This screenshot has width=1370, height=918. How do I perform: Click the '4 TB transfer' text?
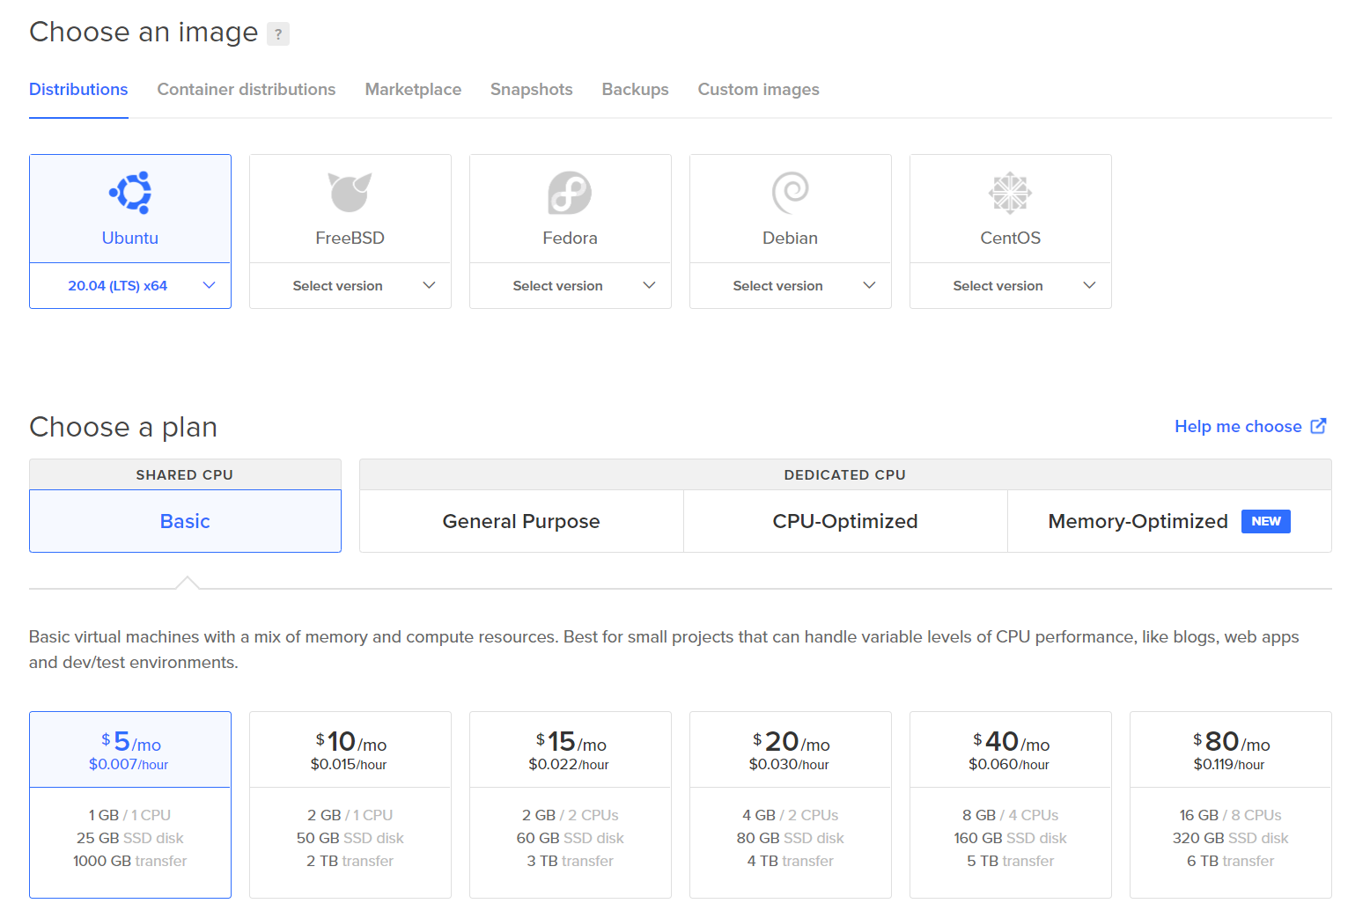[791, 861]
